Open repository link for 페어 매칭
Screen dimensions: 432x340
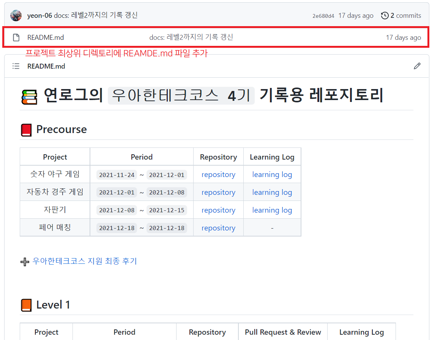tap(219, 228)
